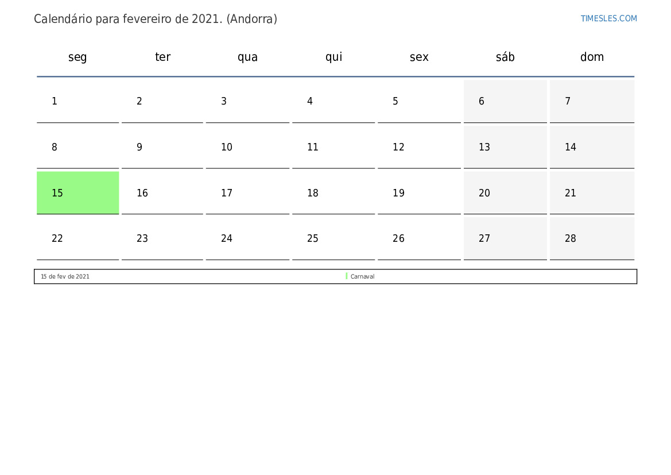Select day 19 in the calendar
This screenshot has width=671, height=475.
[x=419, y=193]
